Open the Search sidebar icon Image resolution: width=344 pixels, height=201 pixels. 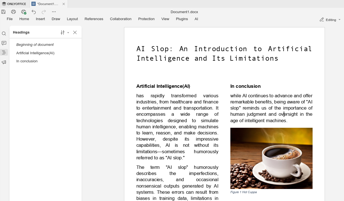4,34
